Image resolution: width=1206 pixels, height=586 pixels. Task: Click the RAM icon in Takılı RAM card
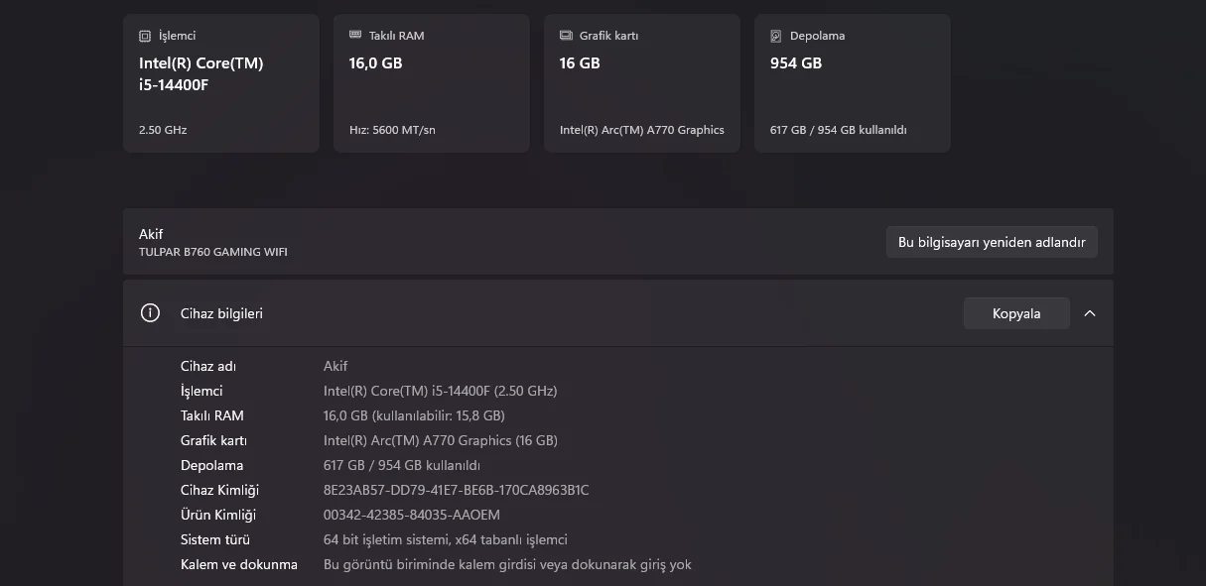pos(355,35)
